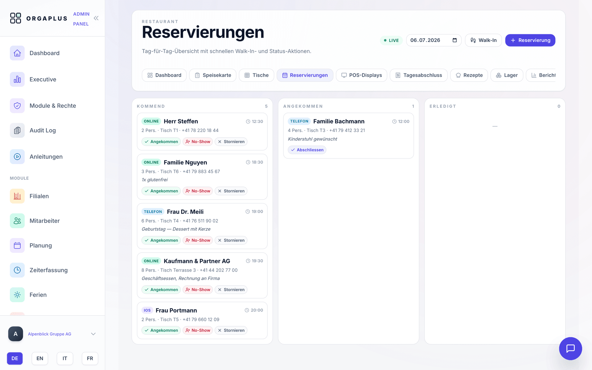Open Module & Rechte shield icon
The width and height of the screenshot is (592, 370).
tap(17, 106)
